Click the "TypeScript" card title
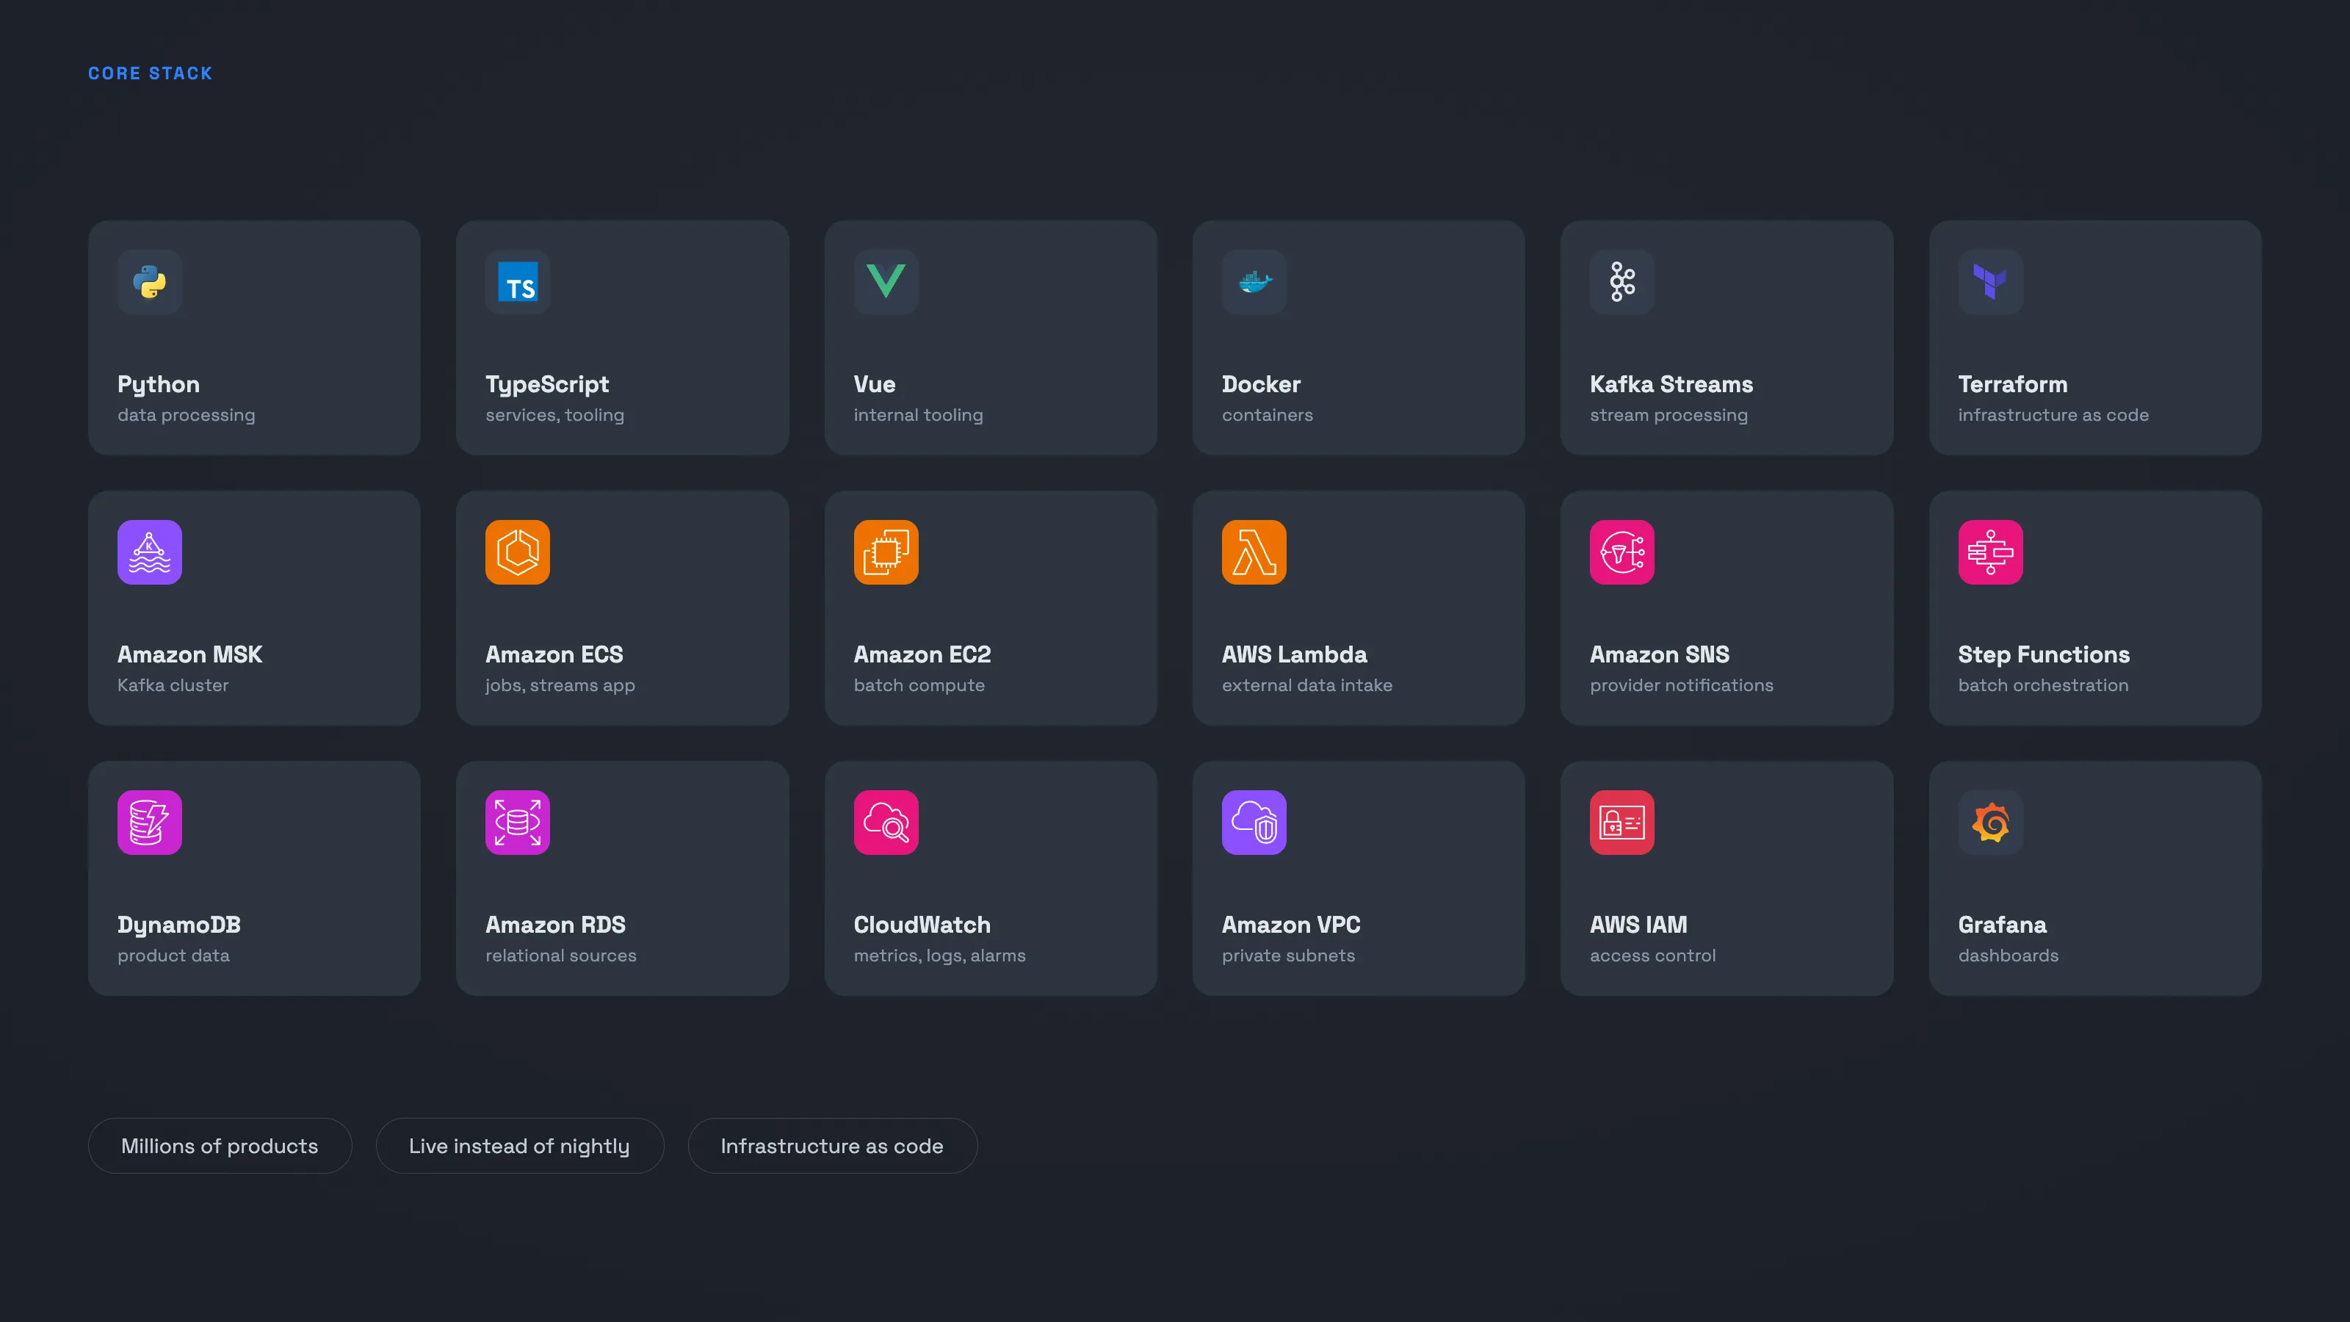 [547, 384]
